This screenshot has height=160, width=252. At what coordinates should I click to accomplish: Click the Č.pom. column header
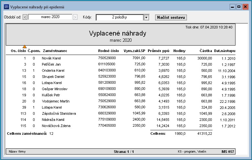pyautogui.click(x=34, y=51)
